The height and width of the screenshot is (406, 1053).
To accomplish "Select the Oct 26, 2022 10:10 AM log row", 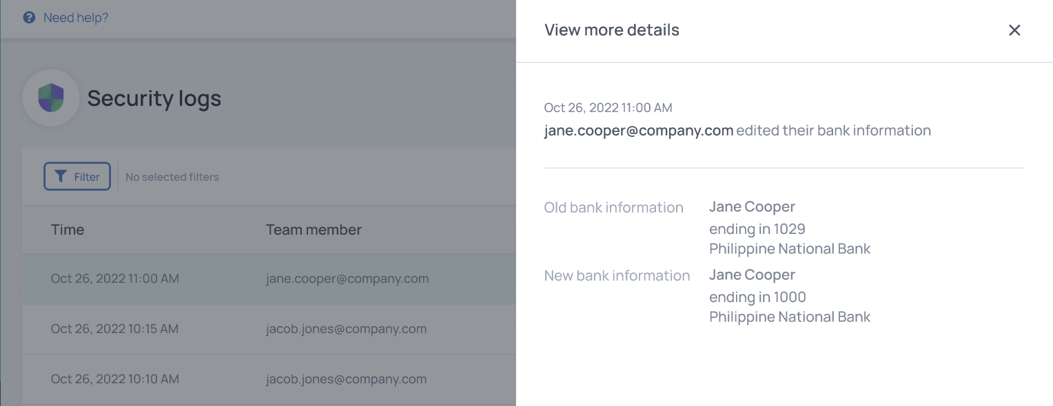I will point(269,379).
